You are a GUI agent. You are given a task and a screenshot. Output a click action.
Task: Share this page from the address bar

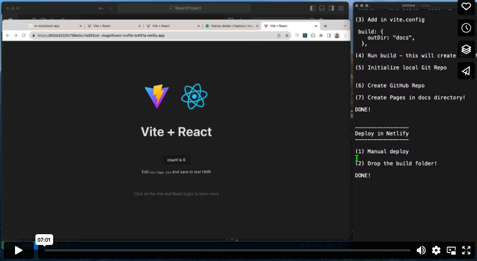[x=279, y=35]
